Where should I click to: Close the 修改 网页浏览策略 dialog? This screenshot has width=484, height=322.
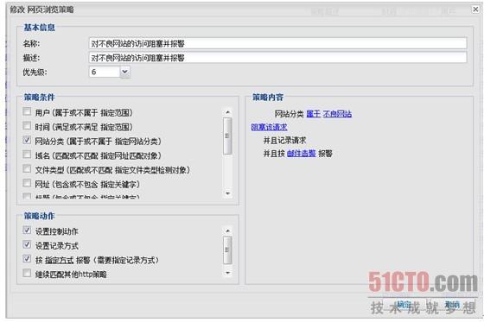pos(475,9)
